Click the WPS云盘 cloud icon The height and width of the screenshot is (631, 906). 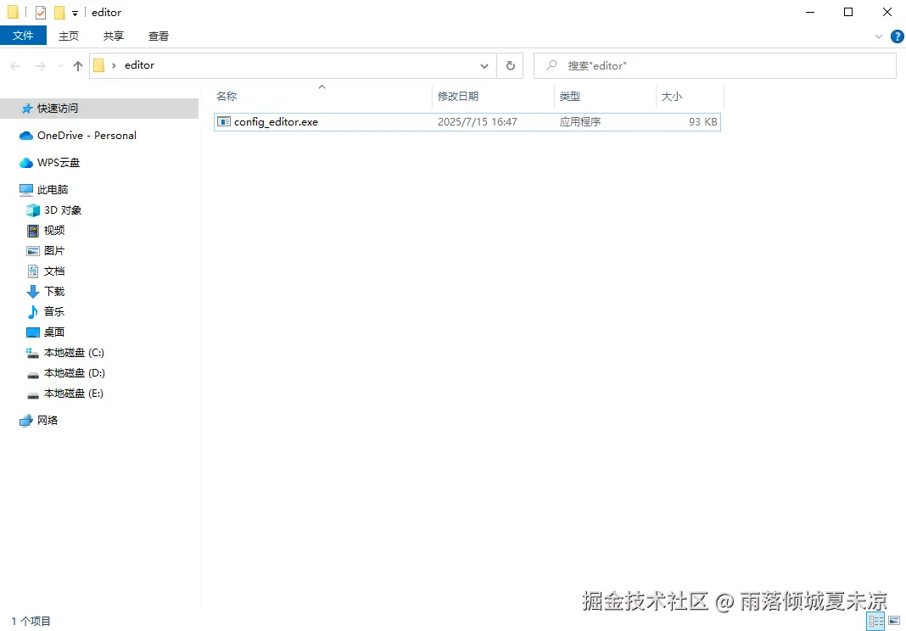26,163
